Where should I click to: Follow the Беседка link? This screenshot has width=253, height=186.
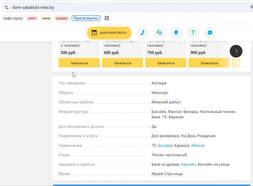click(x=165, y=145)
